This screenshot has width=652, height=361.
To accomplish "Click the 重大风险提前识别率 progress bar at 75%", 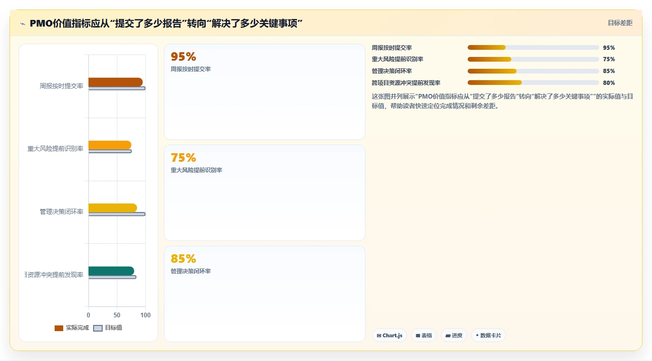I will [533, 59].
